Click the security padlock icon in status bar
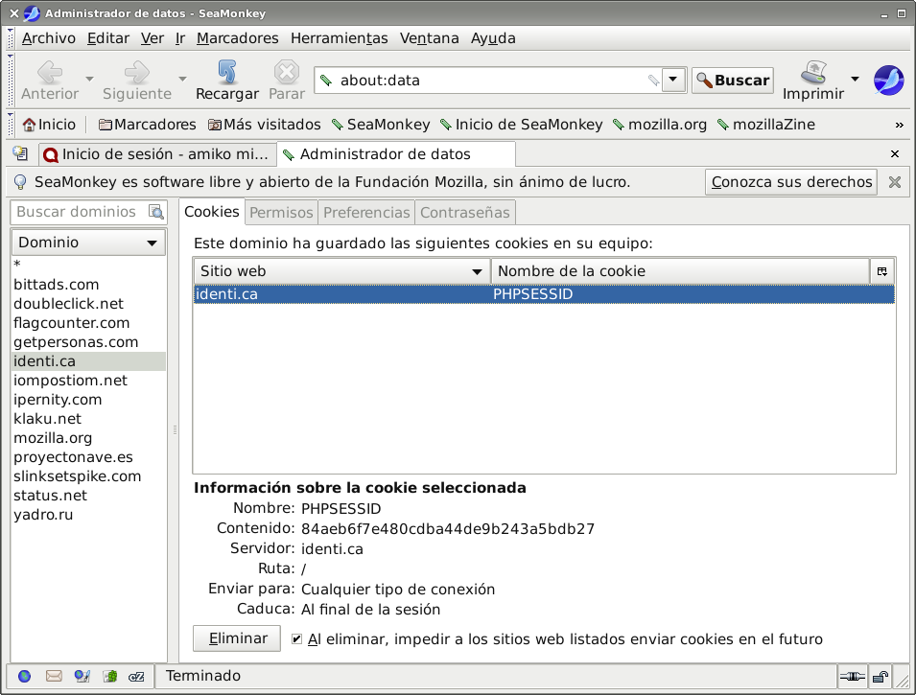Image resolution: width=916 pixels, height=695 pixels. tap(879, 677)
